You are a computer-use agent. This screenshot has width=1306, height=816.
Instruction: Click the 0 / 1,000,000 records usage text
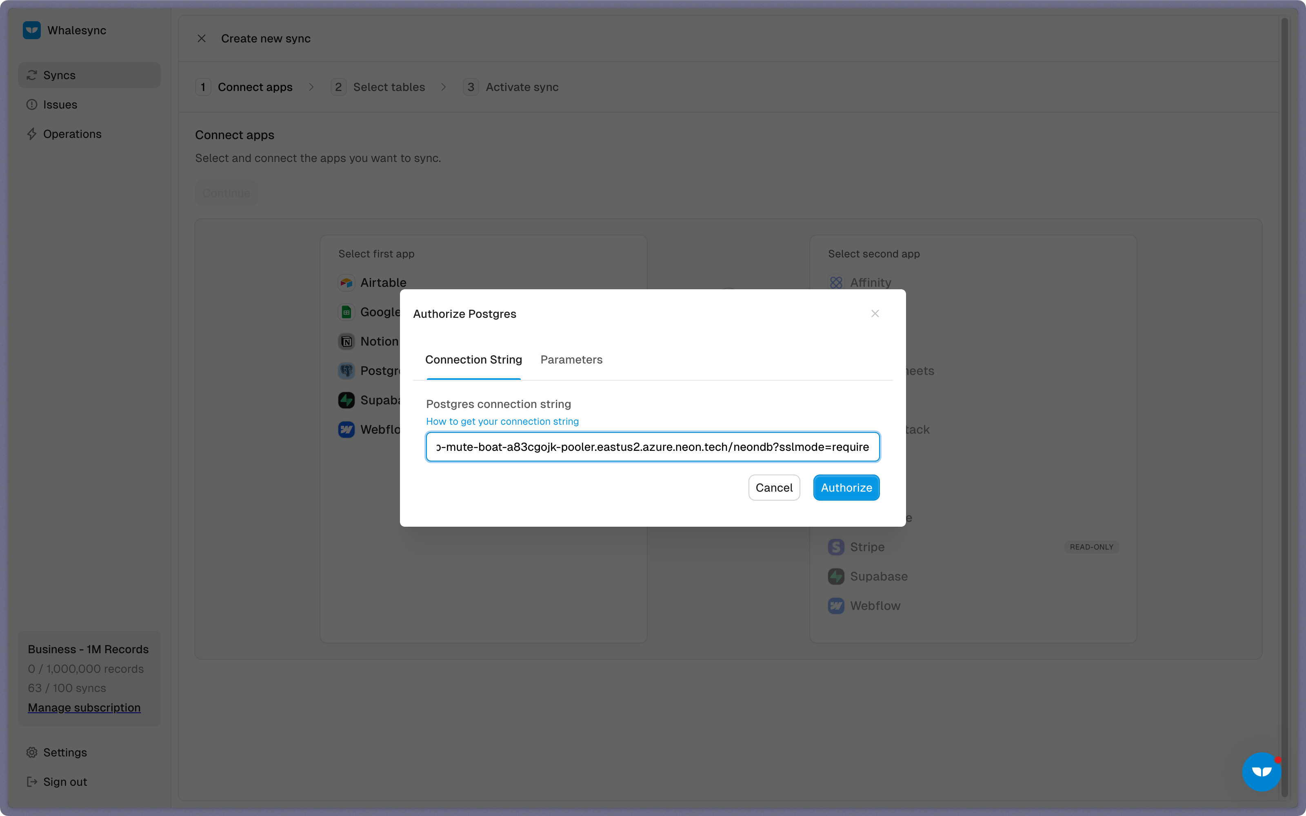tap(86, 669)
